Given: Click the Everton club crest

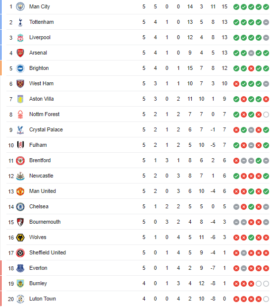Looking at the screenshot, I should (20, 268).
